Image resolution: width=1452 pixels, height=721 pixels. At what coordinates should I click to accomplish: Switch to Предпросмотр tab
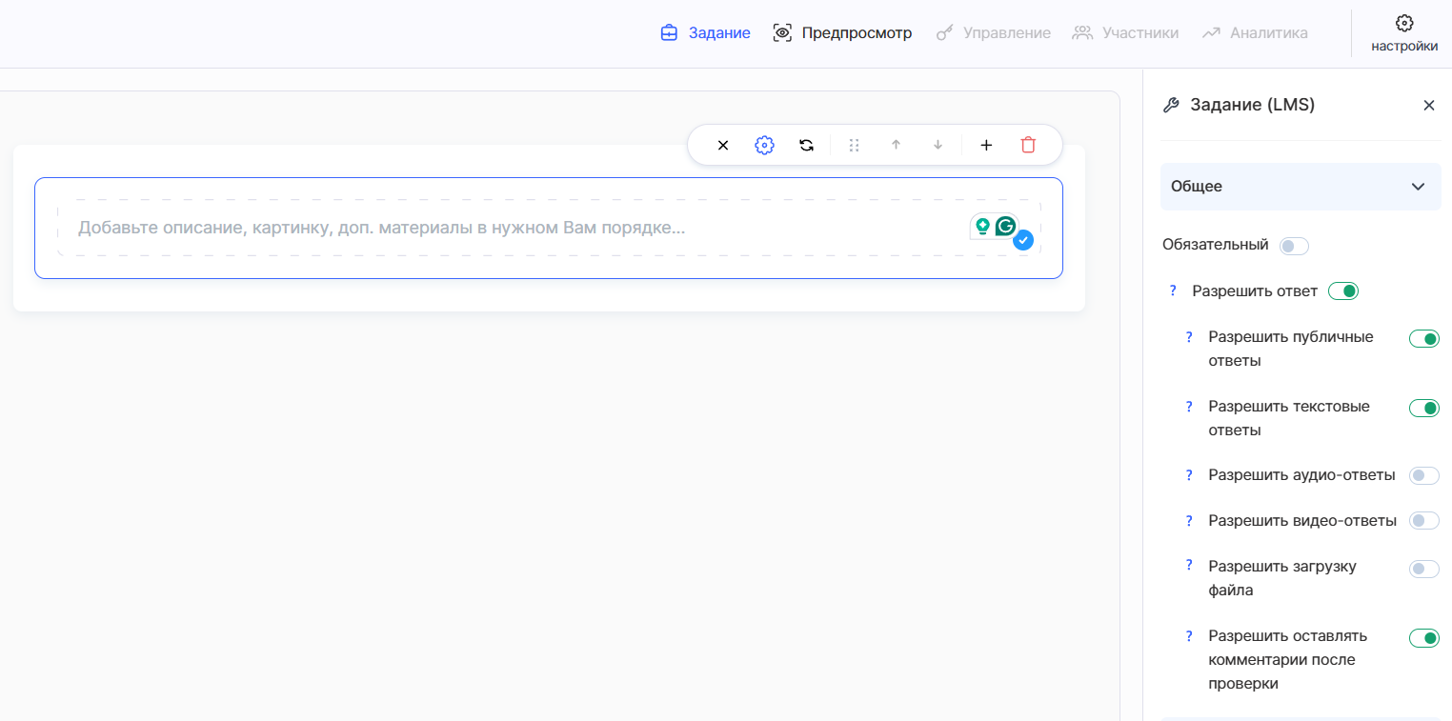click(x=842, y=33)
